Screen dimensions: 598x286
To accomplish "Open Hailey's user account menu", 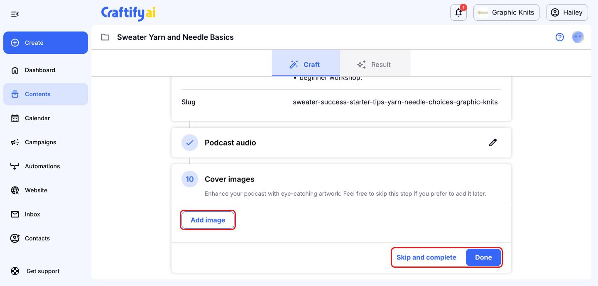I will coord(567,12).
